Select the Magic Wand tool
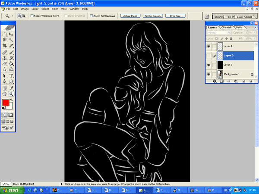Screen dimensions: 259x194 coord(11,40)
